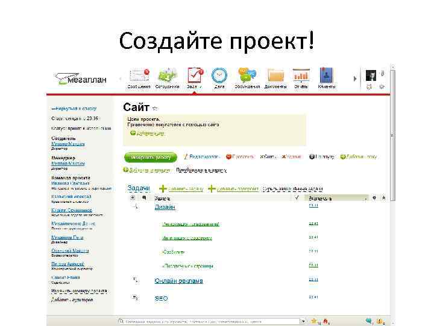Screen dimensions: 434x326
Task: Open the SEO subproject link
Action: point(161,299)
